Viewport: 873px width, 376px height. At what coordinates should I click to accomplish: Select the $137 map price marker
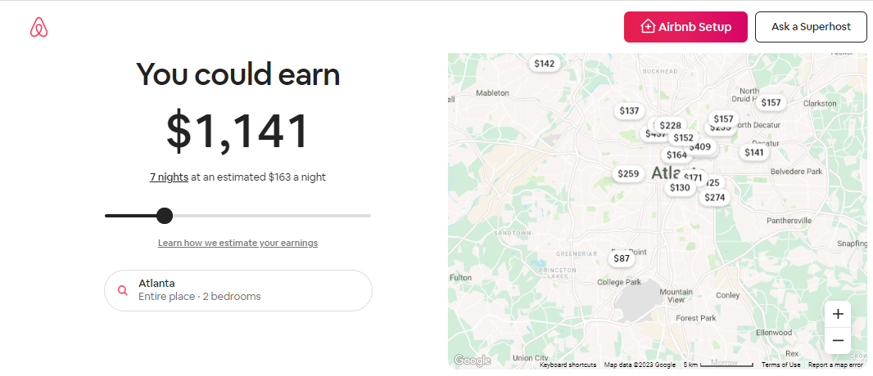pos(629,111)
